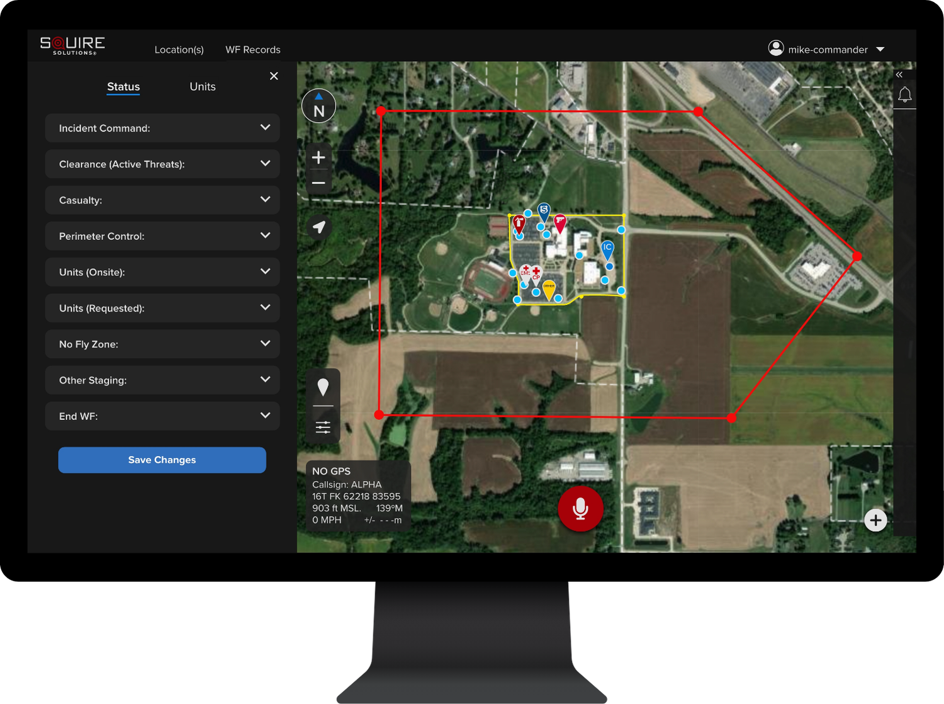
Task: Switch to the Units tab
Action: point(203,87)
